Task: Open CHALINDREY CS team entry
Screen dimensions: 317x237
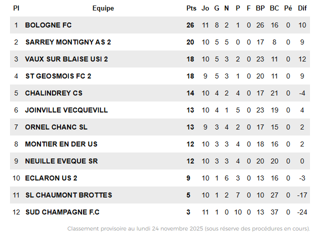Action: click(54, 93)
